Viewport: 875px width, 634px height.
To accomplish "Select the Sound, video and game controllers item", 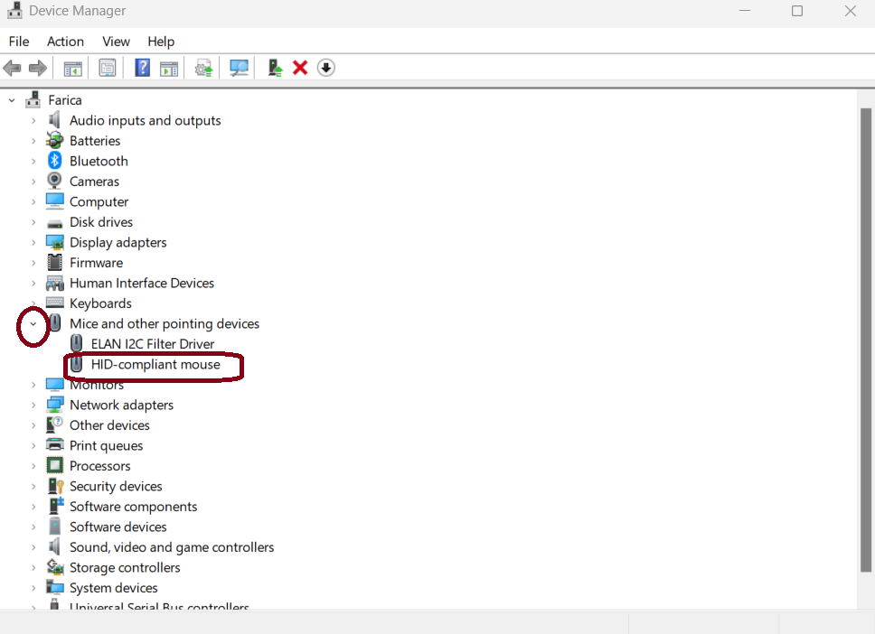I will pos(172,547).
